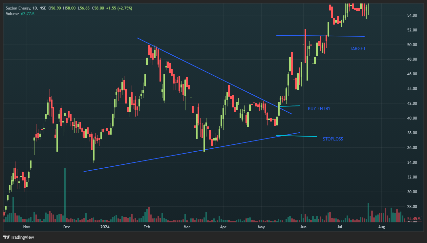Select the BUY ENTRY text label
Image resolution: width=427 pixels, height=243 pixels.
[x=319, y=108]
